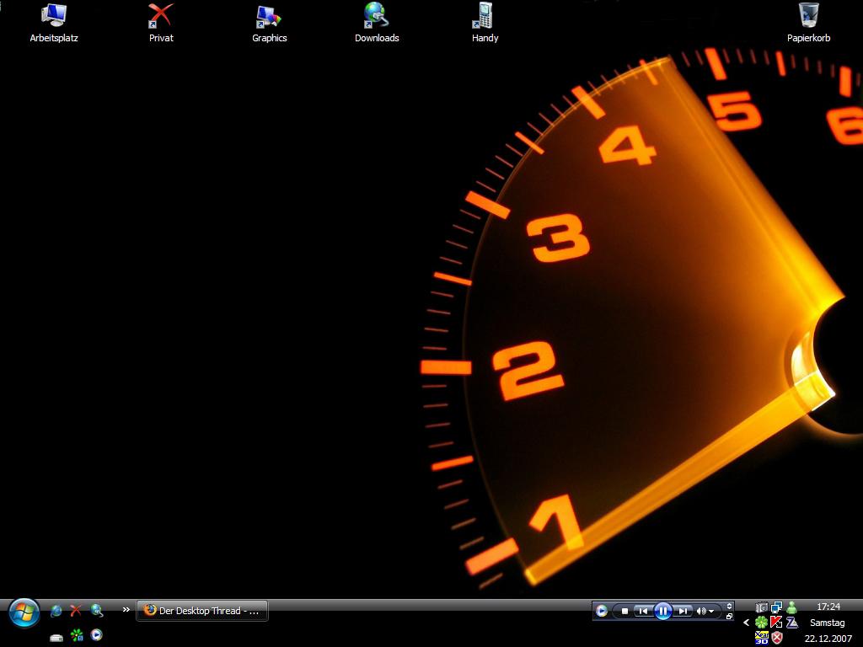Open the Graphics folder shortcut
The width and height of the screenshot is (863, 647).
click(269, 22)
